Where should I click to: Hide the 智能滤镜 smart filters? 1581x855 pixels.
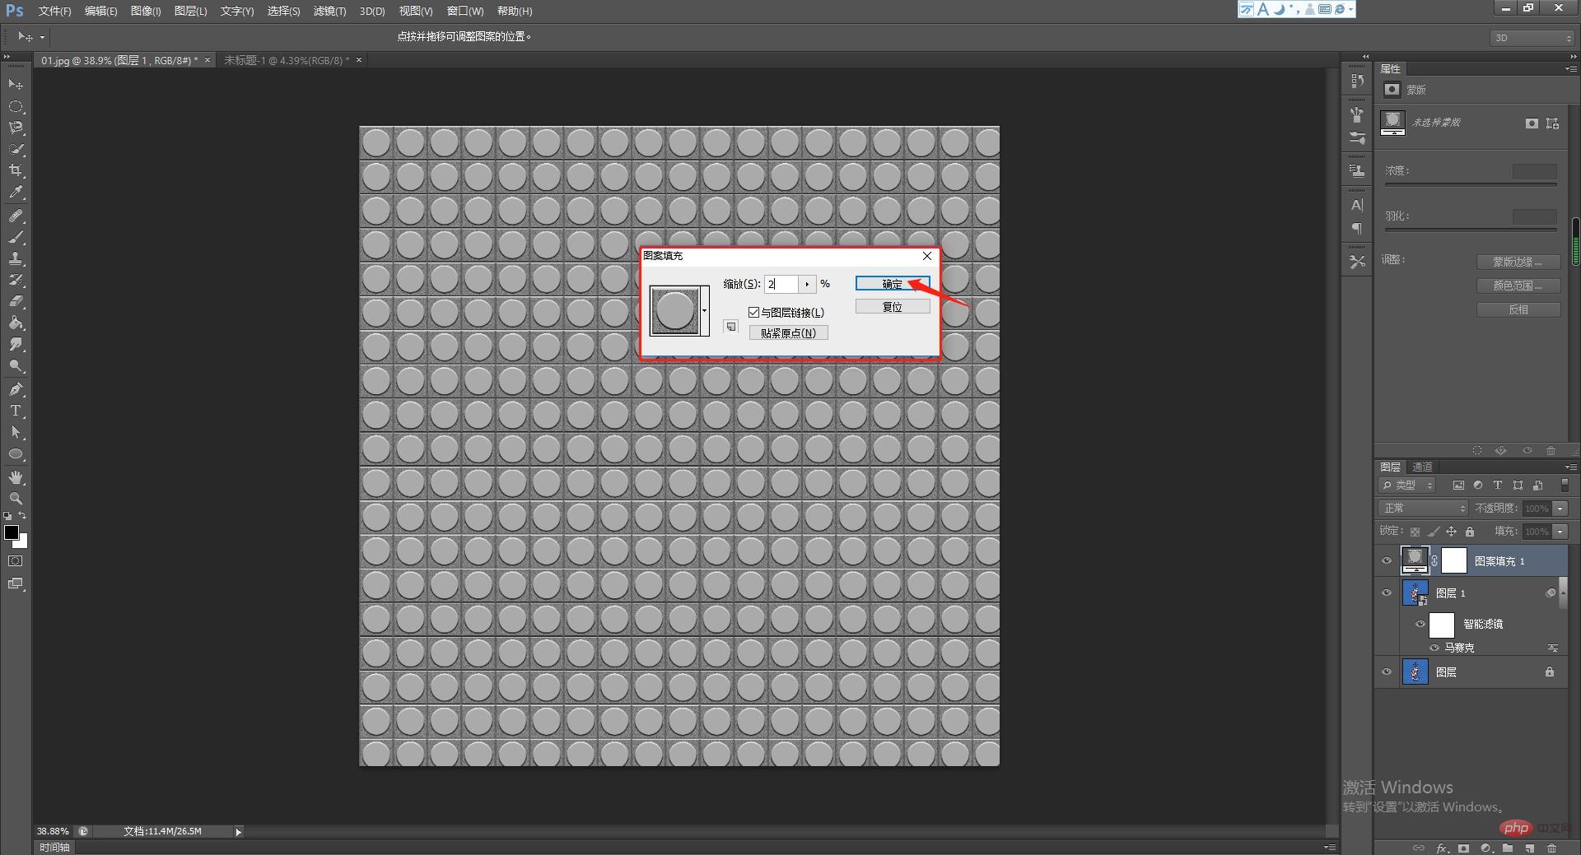pos(1420,625)
